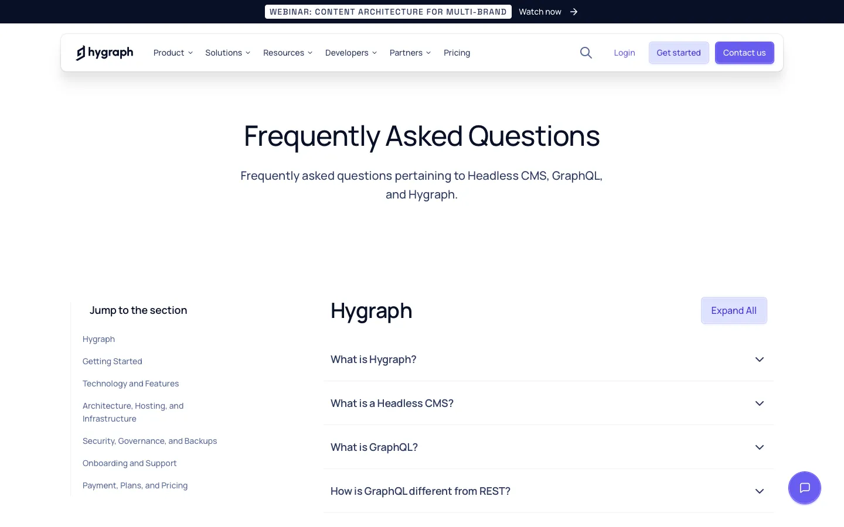Click the Watch now link
Image resolution: width=844 pixels, height=527 pixels.
(540, 12)
